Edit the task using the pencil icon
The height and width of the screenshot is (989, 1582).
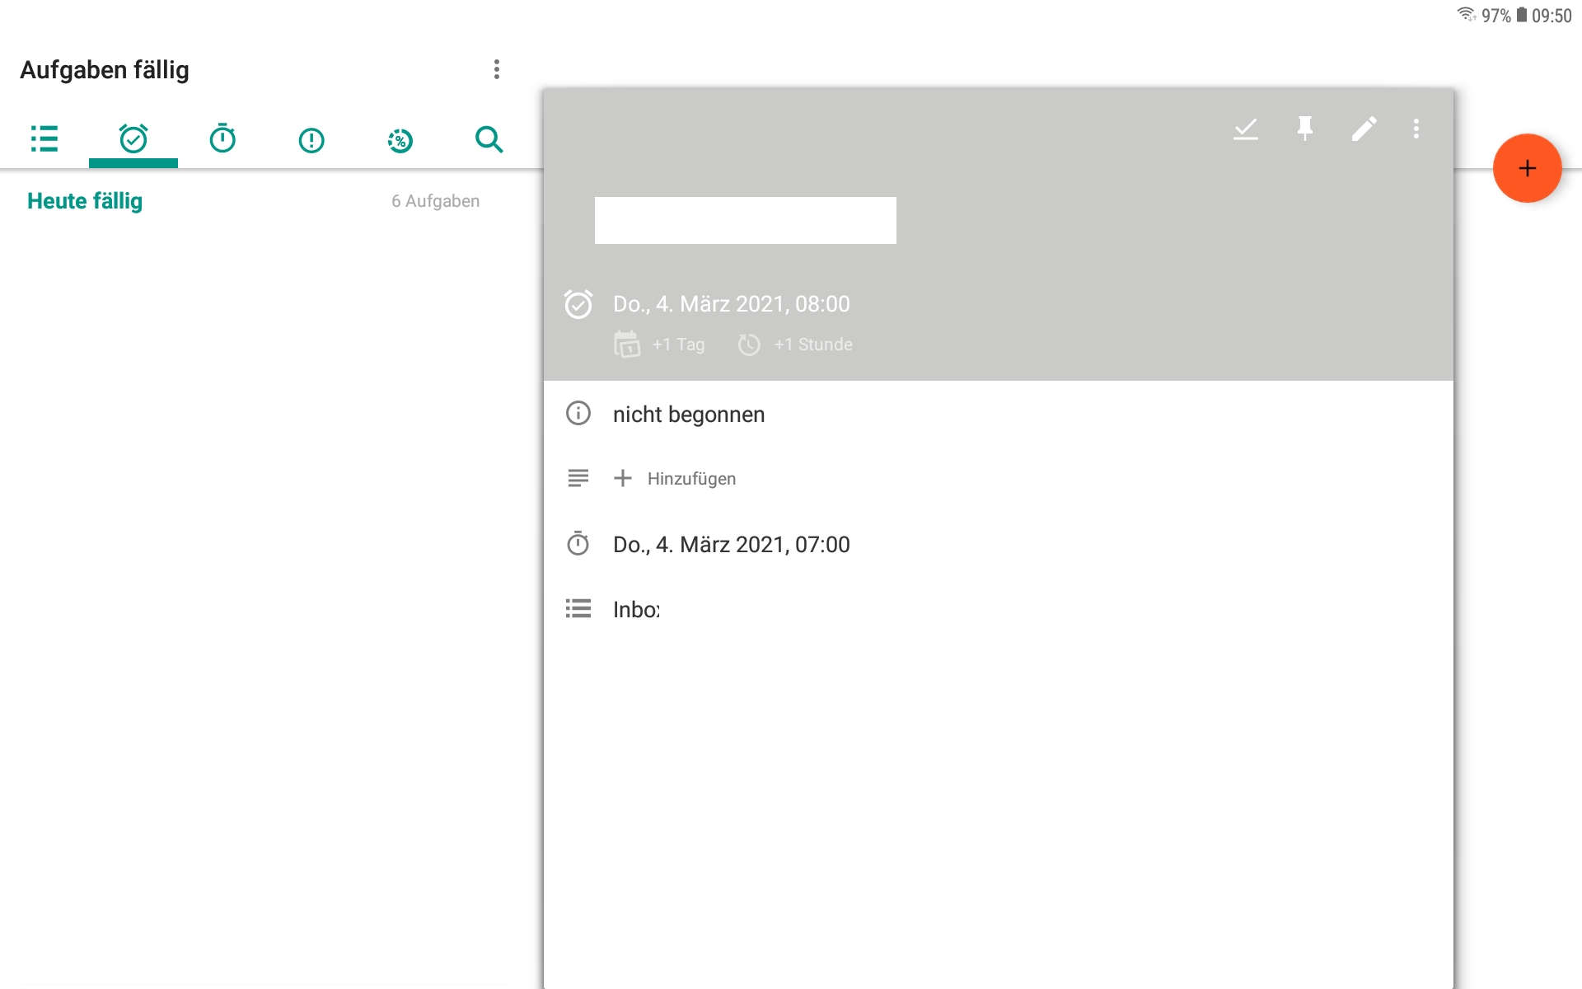click(x=1364, y=129)
